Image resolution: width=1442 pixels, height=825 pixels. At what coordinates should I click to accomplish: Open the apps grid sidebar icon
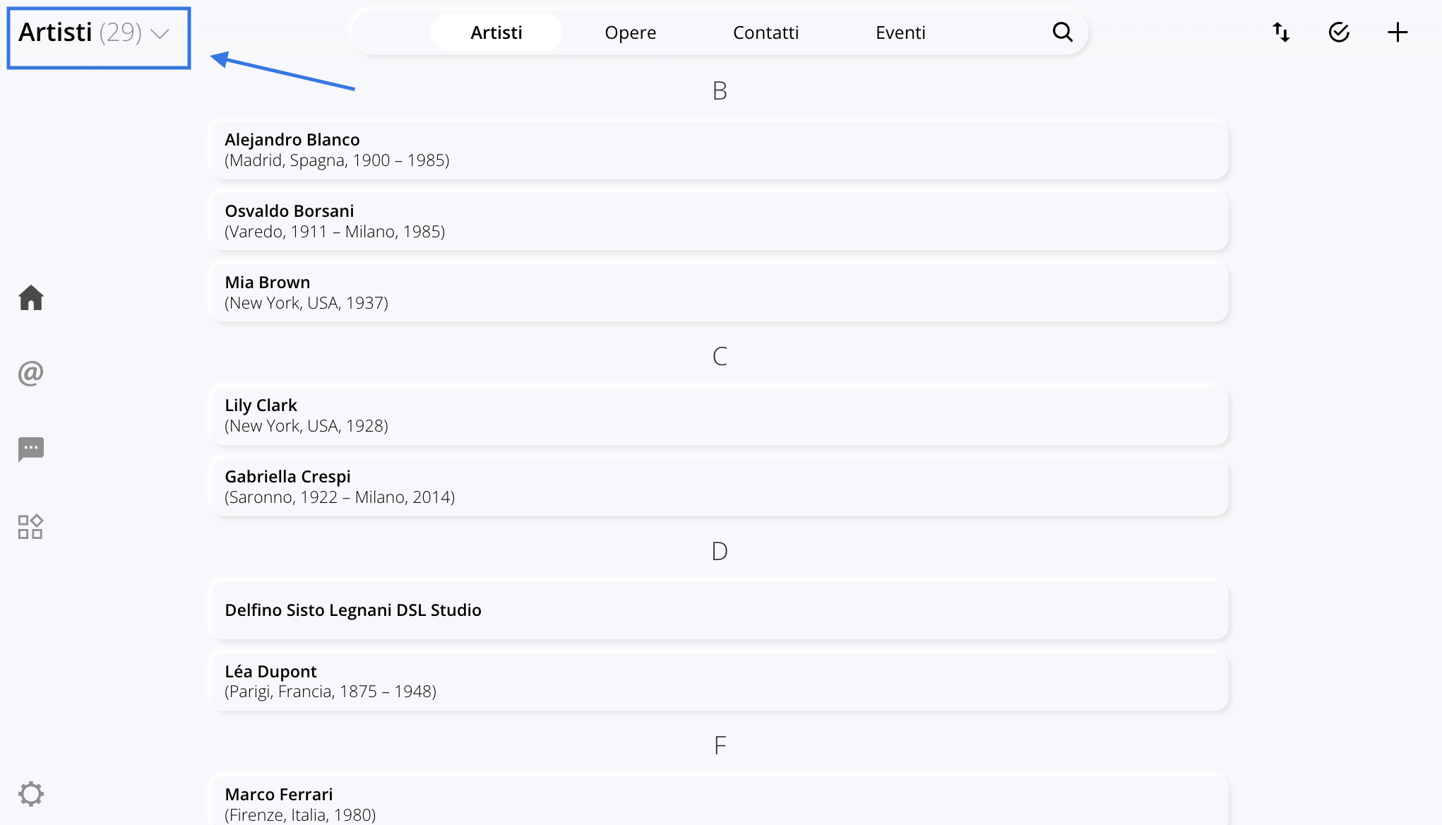pyautogui.click(x=31, y=527)
